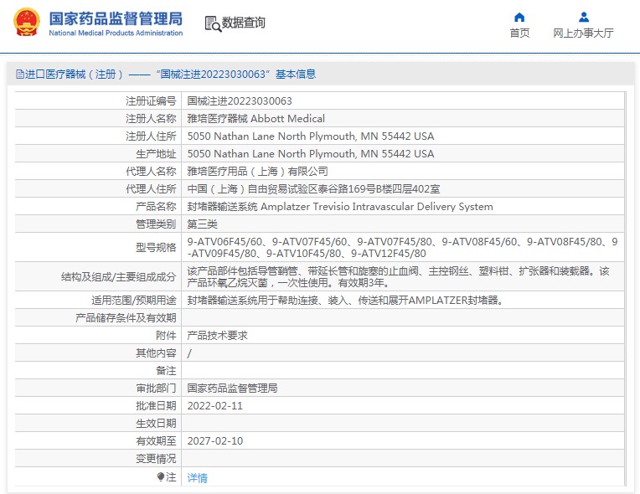640x494 pixels.
Task: Click the 其他内容 label
Action: 156,352
